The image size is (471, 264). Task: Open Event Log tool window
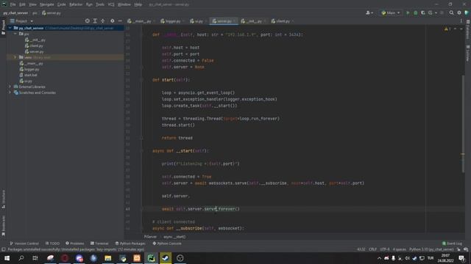click(x=452, y=243)
